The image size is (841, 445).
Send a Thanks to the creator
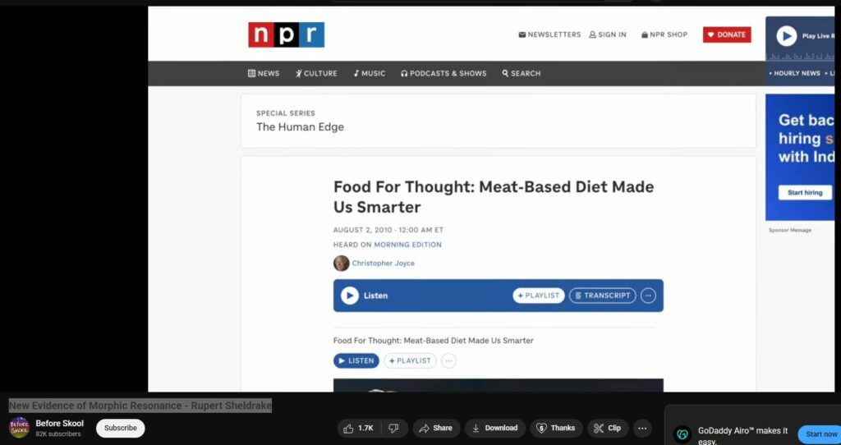click(555, 428)
